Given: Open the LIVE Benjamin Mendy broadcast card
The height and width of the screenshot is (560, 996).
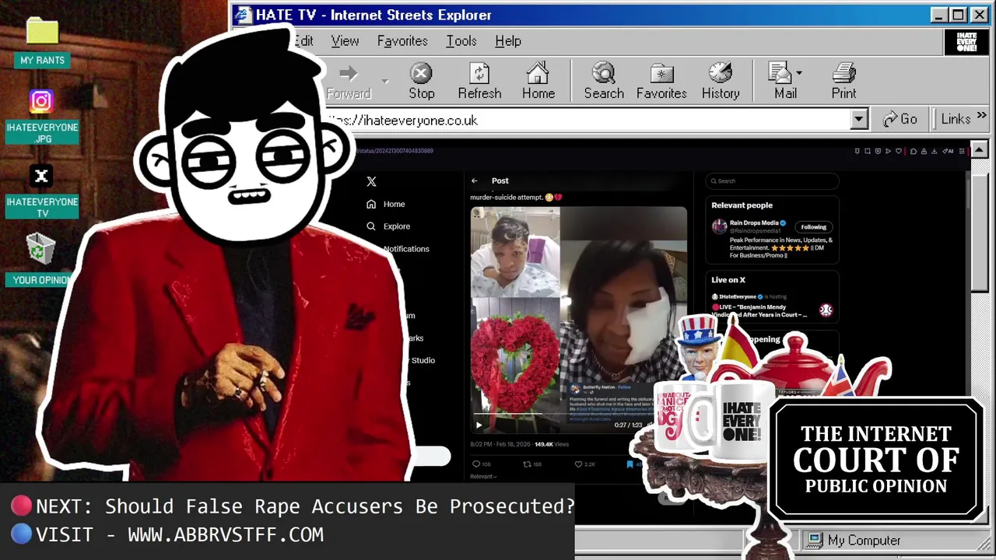Looking at the screenshot, I should click(772, 307).
